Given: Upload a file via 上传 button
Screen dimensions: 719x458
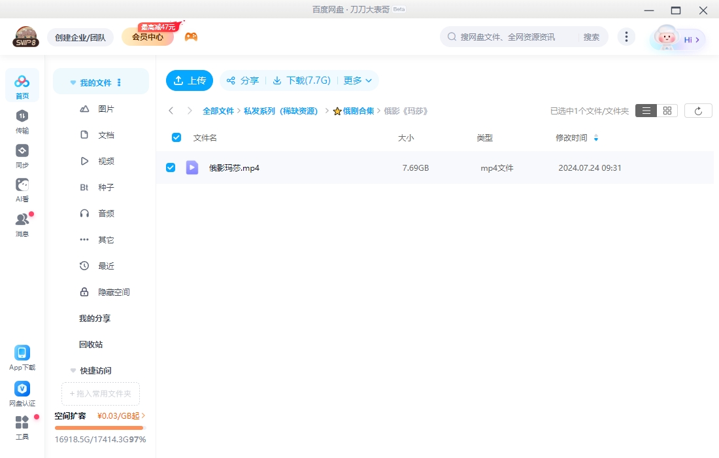Looking at the screenshot, I should 189,80.
